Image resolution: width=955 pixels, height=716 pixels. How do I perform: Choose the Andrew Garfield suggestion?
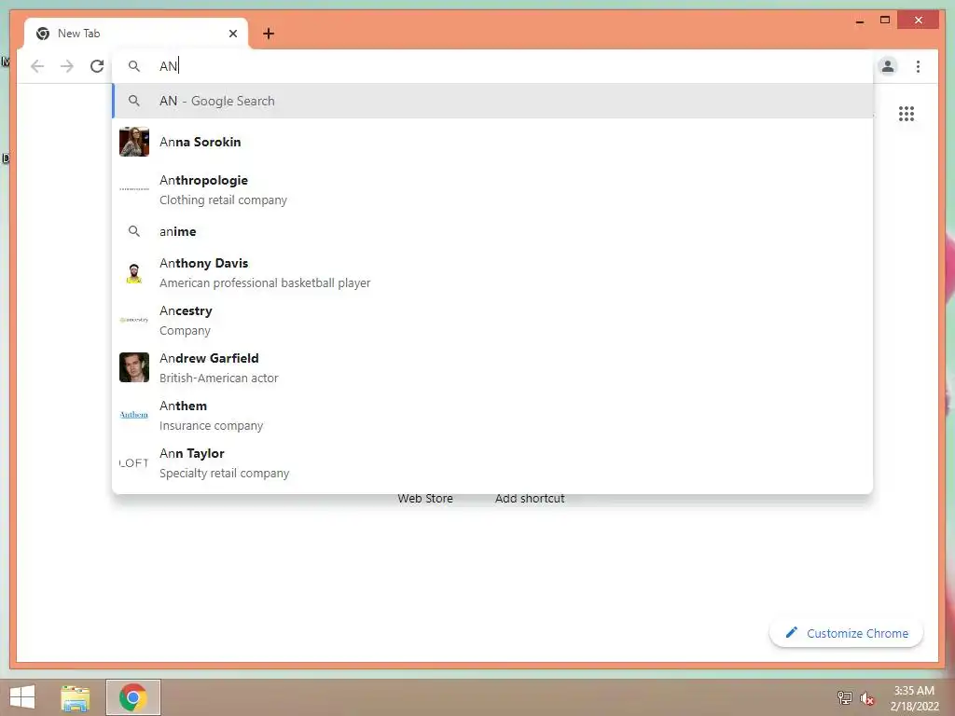(492, 367)
